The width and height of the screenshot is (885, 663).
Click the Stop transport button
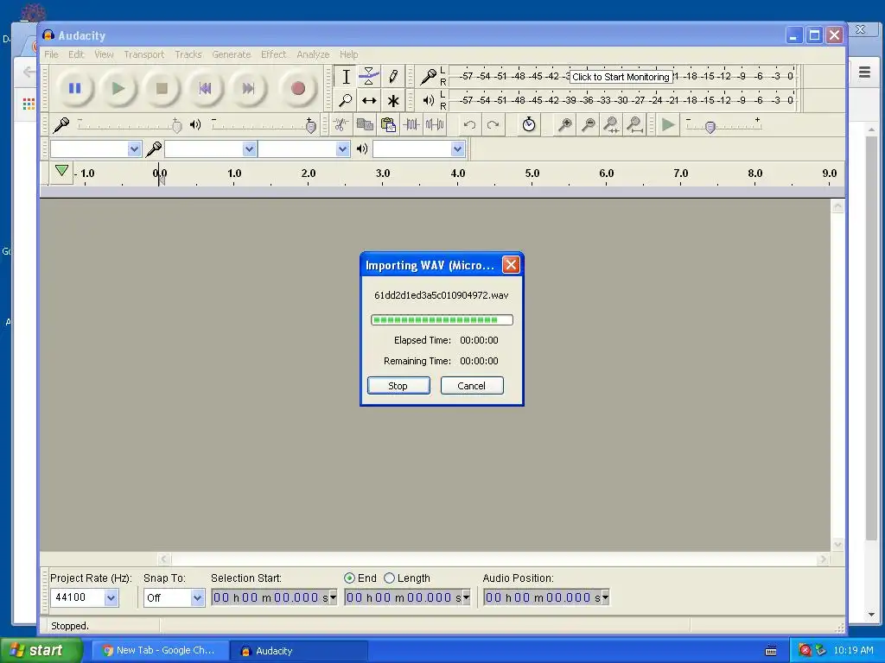pos(162,89)
